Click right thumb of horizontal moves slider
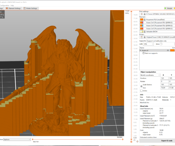This screenshot has height=146, width=175. (123, 139)
